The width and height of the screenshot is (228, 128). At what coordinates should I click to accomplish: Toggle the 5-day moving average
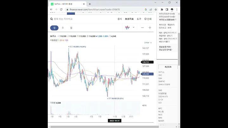pos(59,40)
